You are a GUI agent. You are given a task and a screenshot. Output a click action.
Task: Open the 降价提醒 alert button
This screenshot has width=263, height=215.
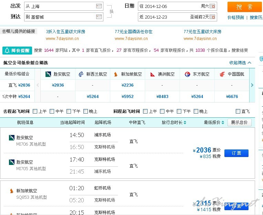[x=17, y=50]
